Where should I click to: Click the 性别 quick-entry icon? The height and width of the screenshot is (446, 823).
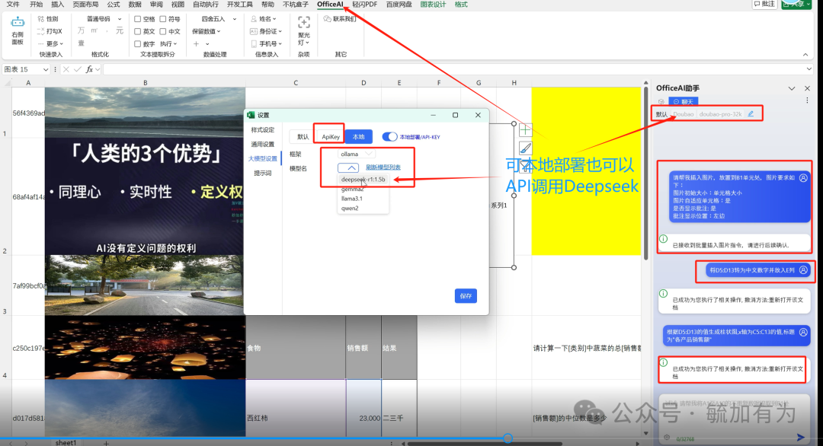pyautogui.click(x=41, y=19)
